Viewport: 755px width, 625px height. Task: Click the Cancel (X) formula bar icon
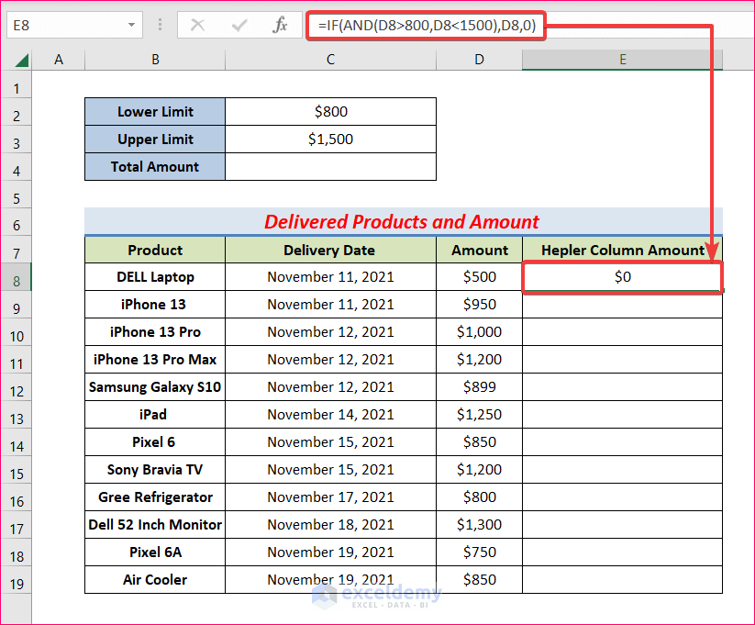pos(197,25)
